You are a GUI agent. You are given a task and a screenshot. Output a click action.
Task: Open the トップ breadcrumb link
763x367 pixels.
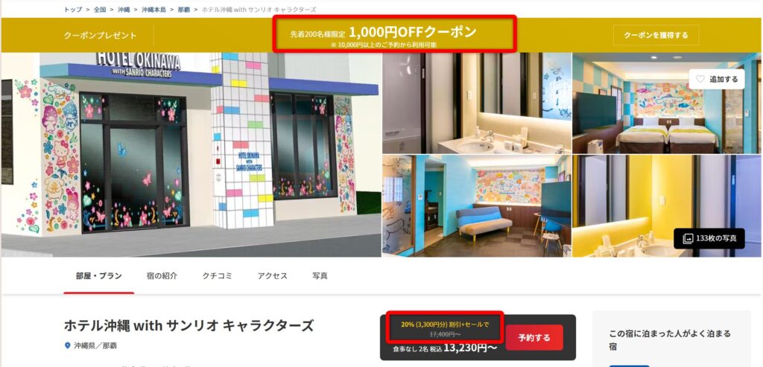[72, 9]
